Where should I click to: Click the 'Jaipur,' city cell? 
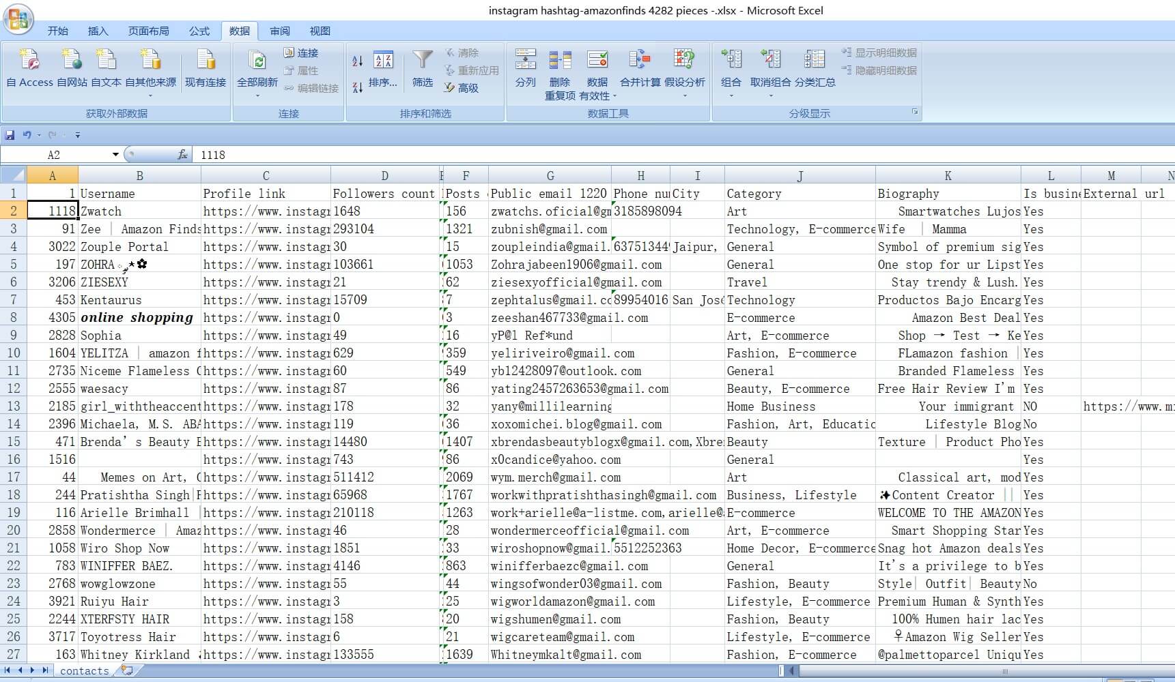[x=697, y=247]
